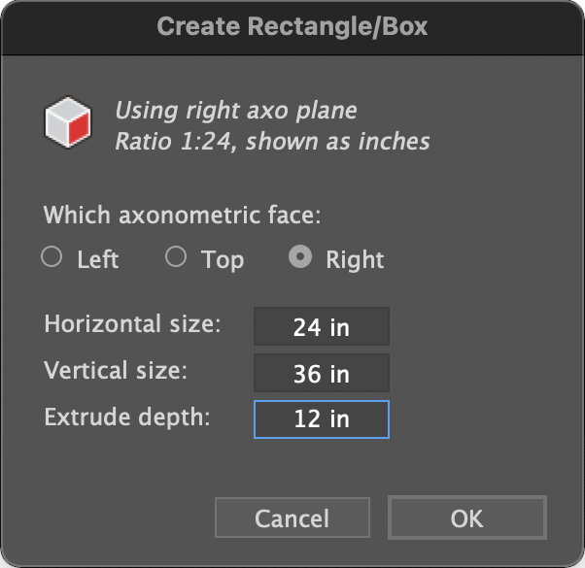
Task: Click the Extrude depth field showing 12 in
Action: pos(322,419)
